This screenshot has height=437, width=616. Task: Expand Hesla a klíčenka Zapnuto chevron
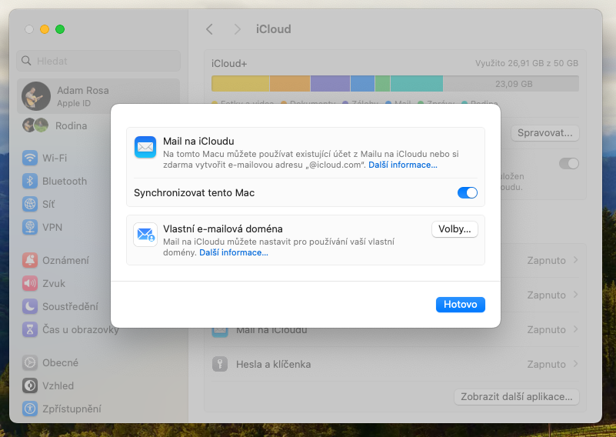(x=575, y=364)
